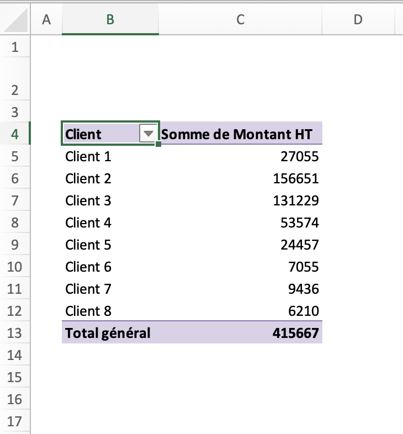Click the select-all corner triangle
The image size is (403, 434).
[x=17, y=20]
